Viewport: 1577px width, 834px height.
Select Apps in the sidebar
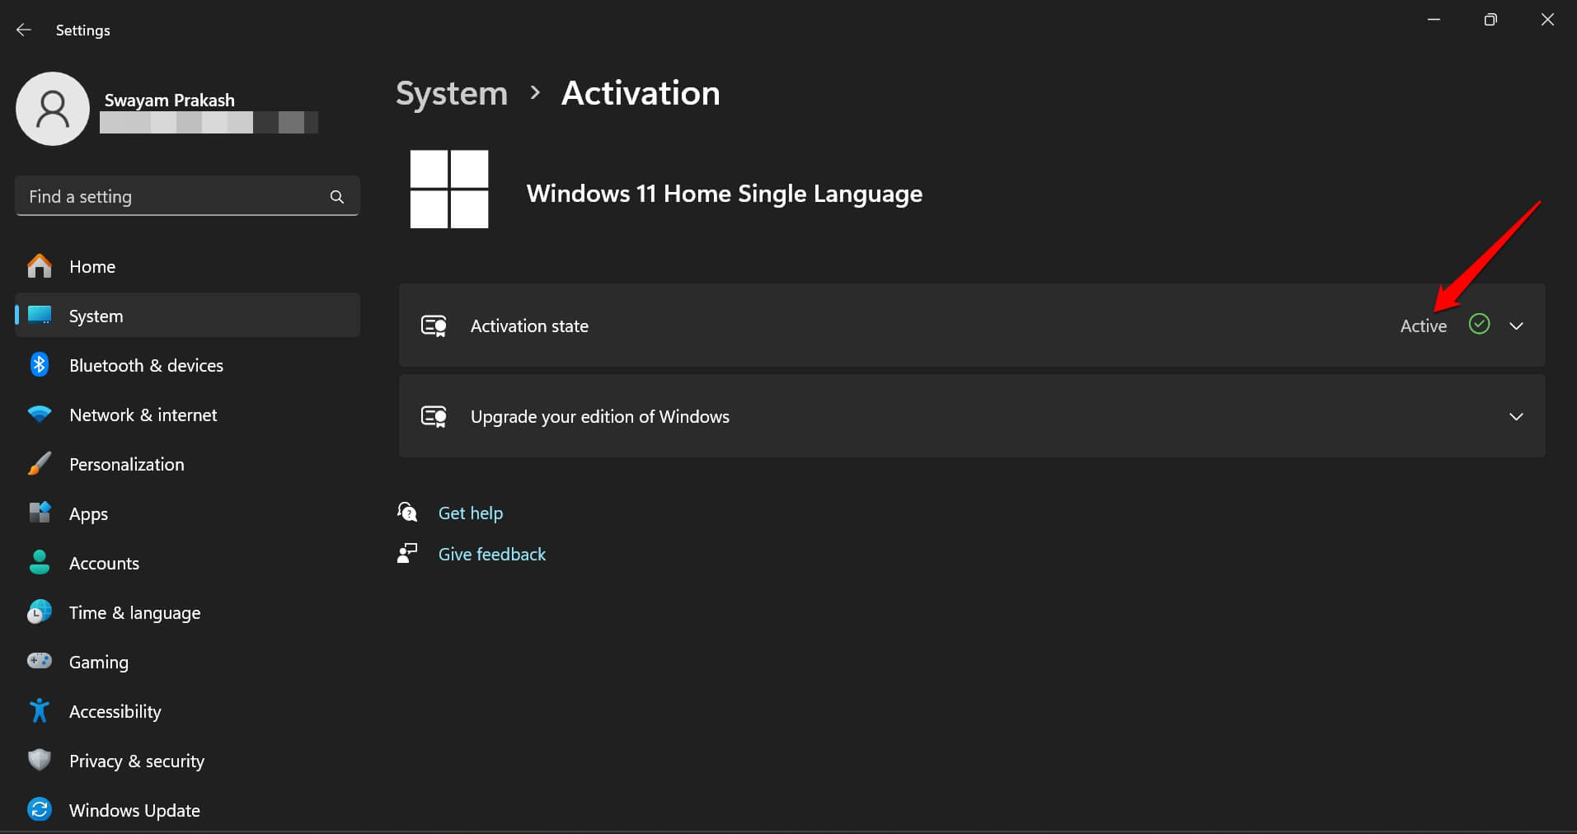click(88, 514)
